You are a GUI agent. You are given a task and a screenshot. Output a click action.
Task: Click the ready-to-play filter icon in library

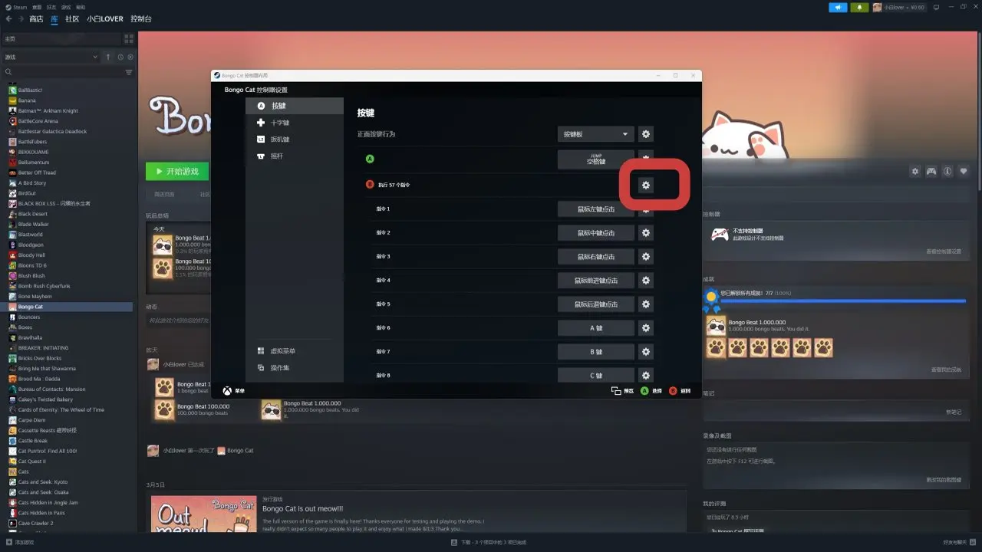pyautogui.click(x=130, y=57)
